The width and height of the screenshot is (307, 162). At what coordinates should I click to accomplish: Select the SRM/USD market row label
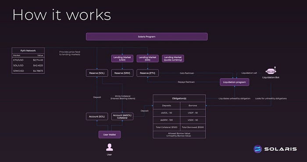[18, 71]
